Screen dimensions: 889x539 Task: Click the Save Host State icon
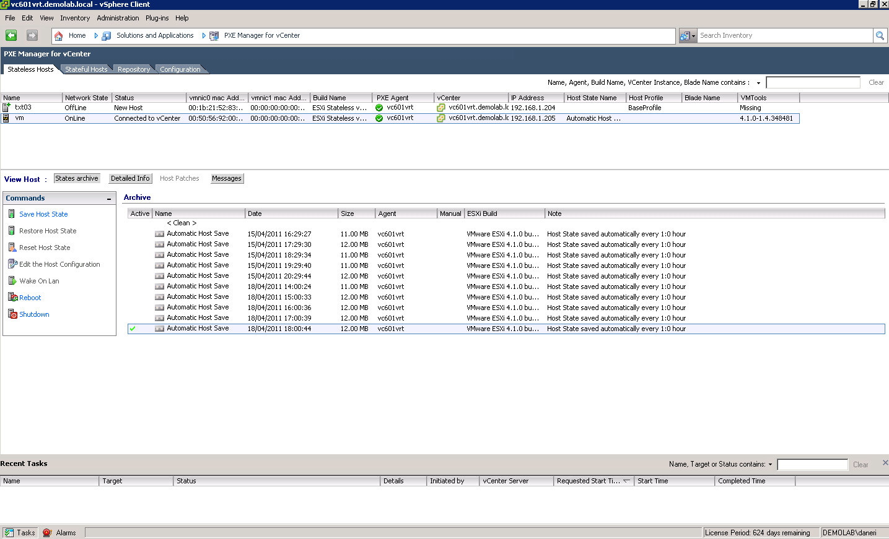pos(12,214)
